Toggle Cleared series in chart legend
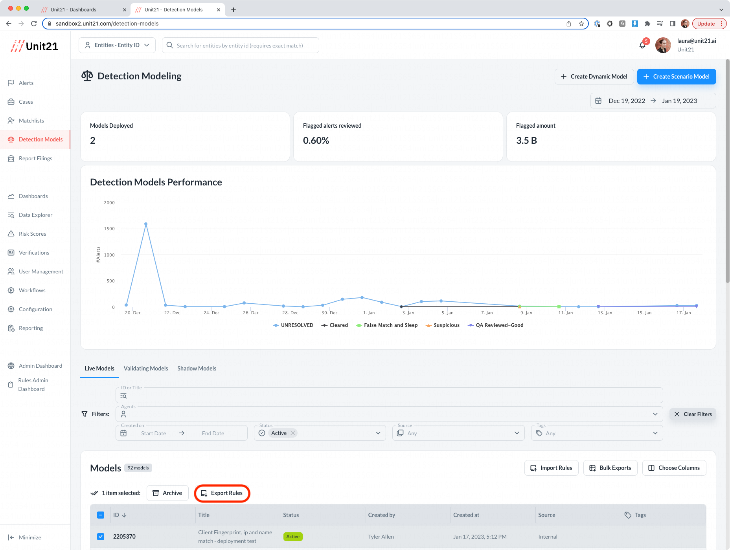The image size is (730, 550). pyautogui.click(x=335, y=325)
